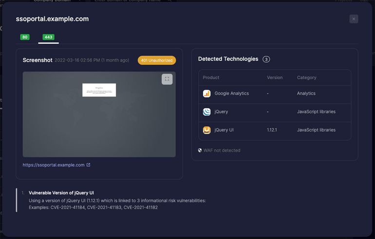Click the WAF shield icon
The width and height of the screenshot is (375, 239).
point(200,150)
